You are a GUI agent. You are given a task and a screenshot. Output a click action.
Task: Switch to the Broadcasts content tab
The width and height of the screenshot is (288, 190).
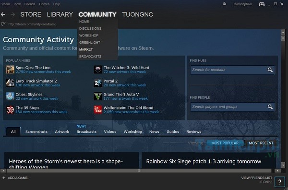coord(86,131)
